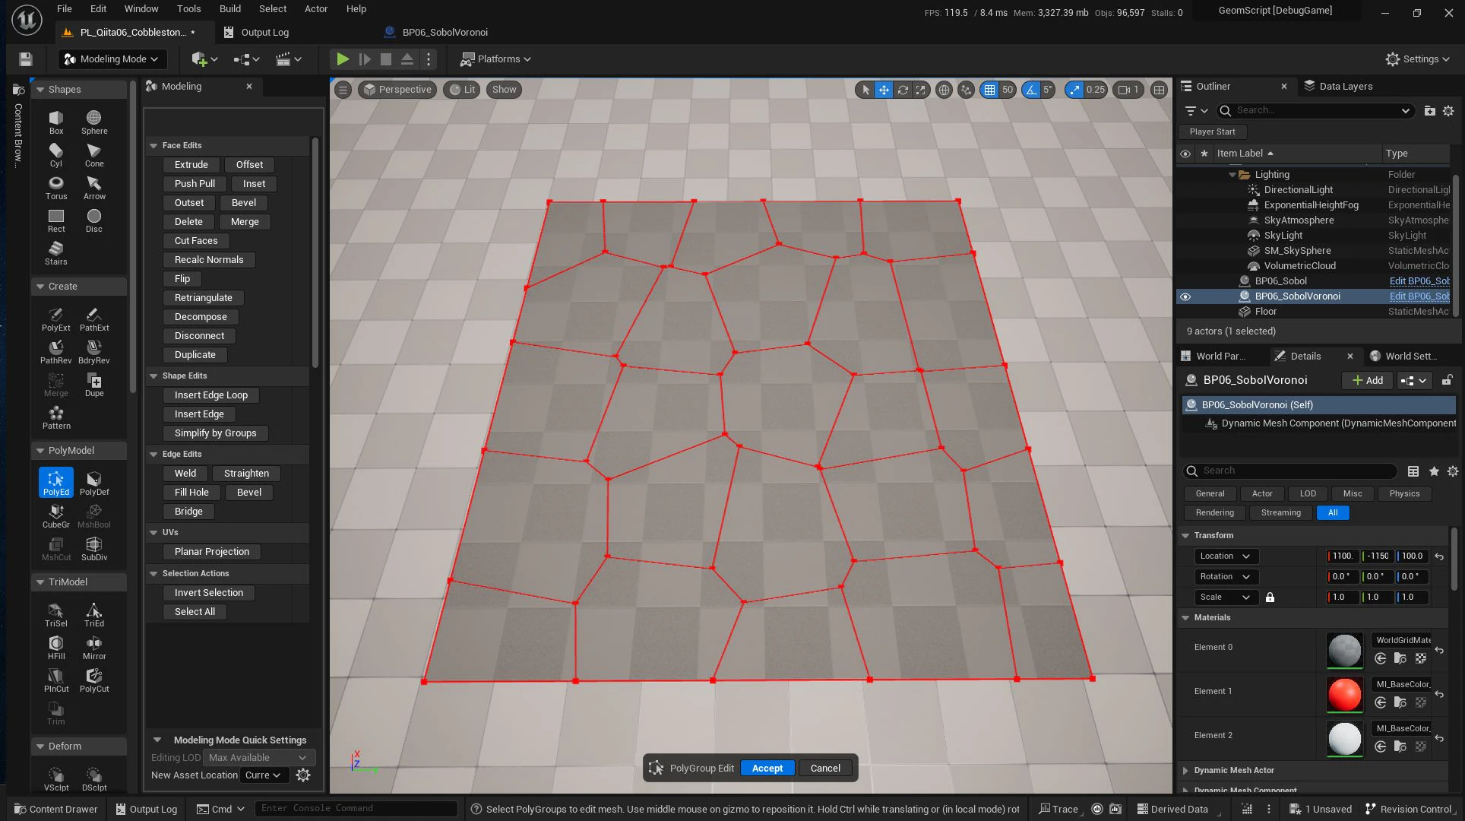Toggle the Scale lock icon
The image size is (1465, 821).
(1270, 598)
